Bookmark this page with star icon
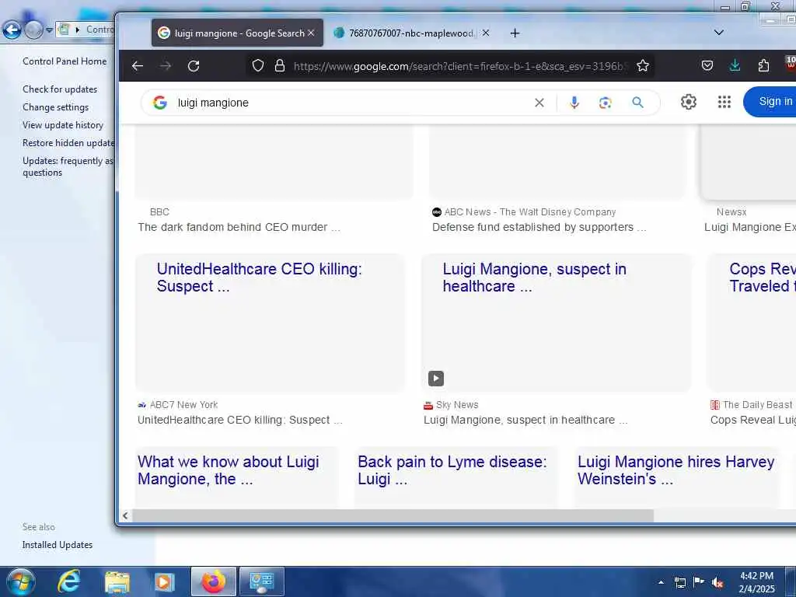 643,65
